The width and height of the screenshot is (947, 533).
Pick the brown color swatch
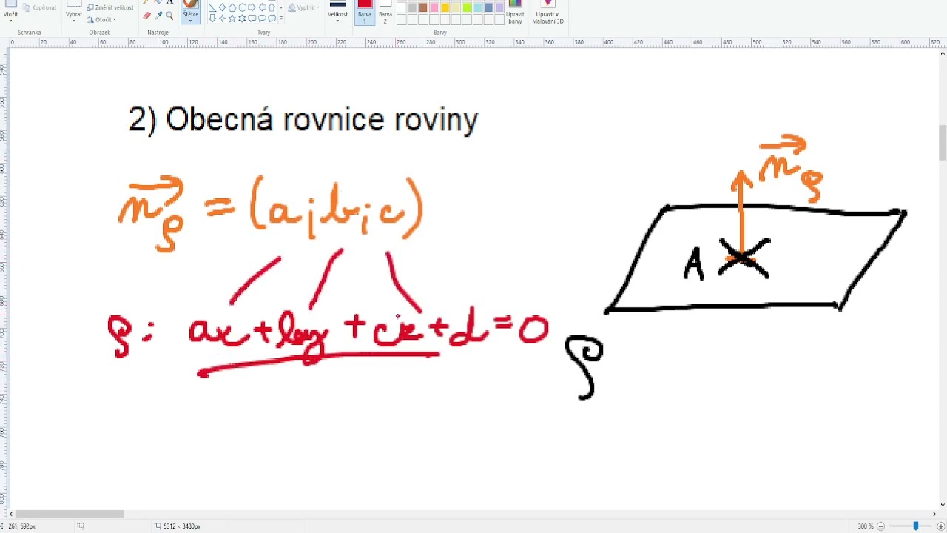coord(423,7)
